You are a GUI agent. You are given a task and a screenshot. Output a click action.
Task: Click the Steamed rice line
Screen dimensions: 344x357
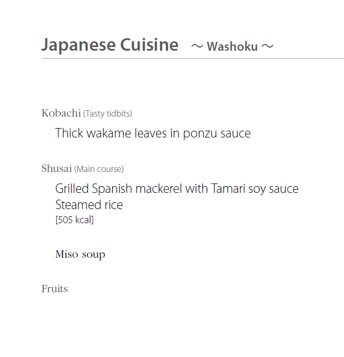pyautogui.click(x=89, y=205)
